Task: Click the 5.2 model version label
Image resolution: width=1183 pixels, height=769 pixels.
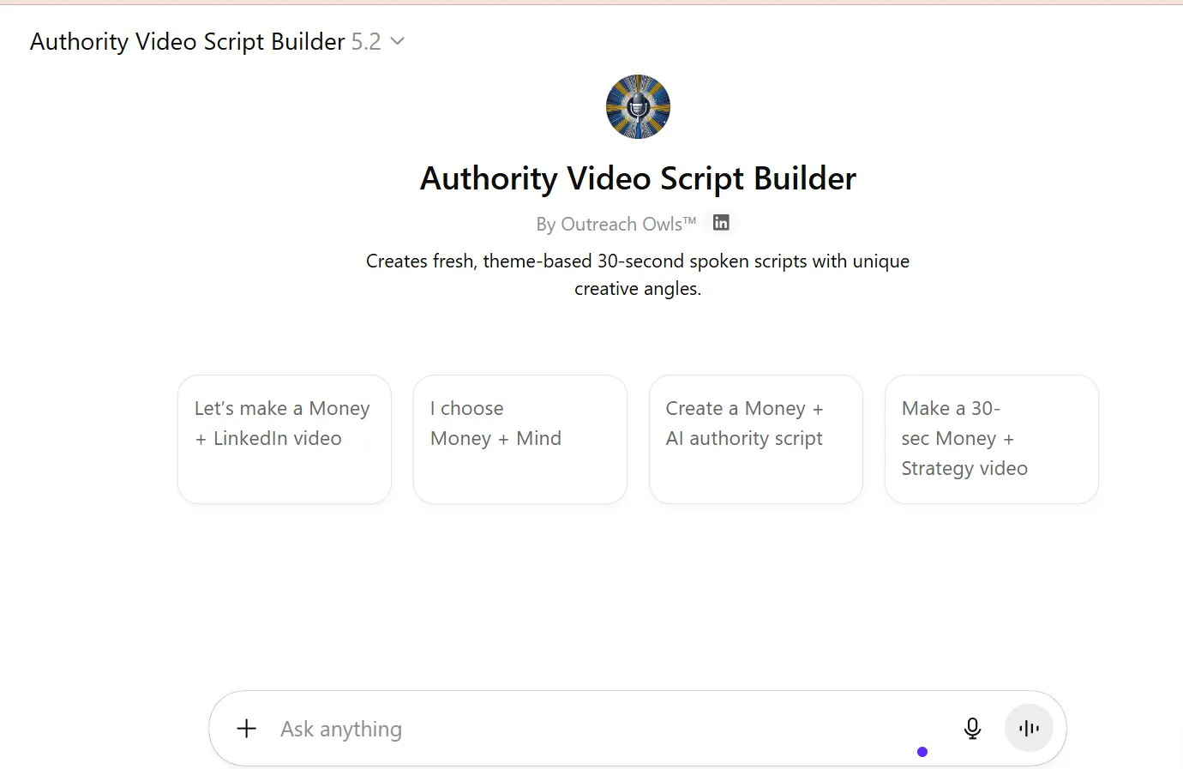Action: (x=366, y=41)
